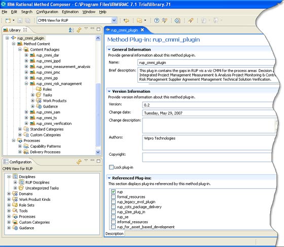The height and width of the screenshot is (247, 284).
Task: Expand the rup_cmmi_dar package
Action: click(26, 55)
